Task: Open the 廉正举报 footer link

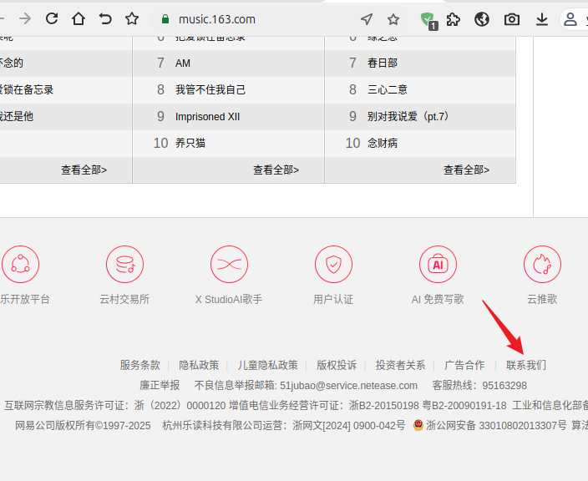Action: (160, 386)
